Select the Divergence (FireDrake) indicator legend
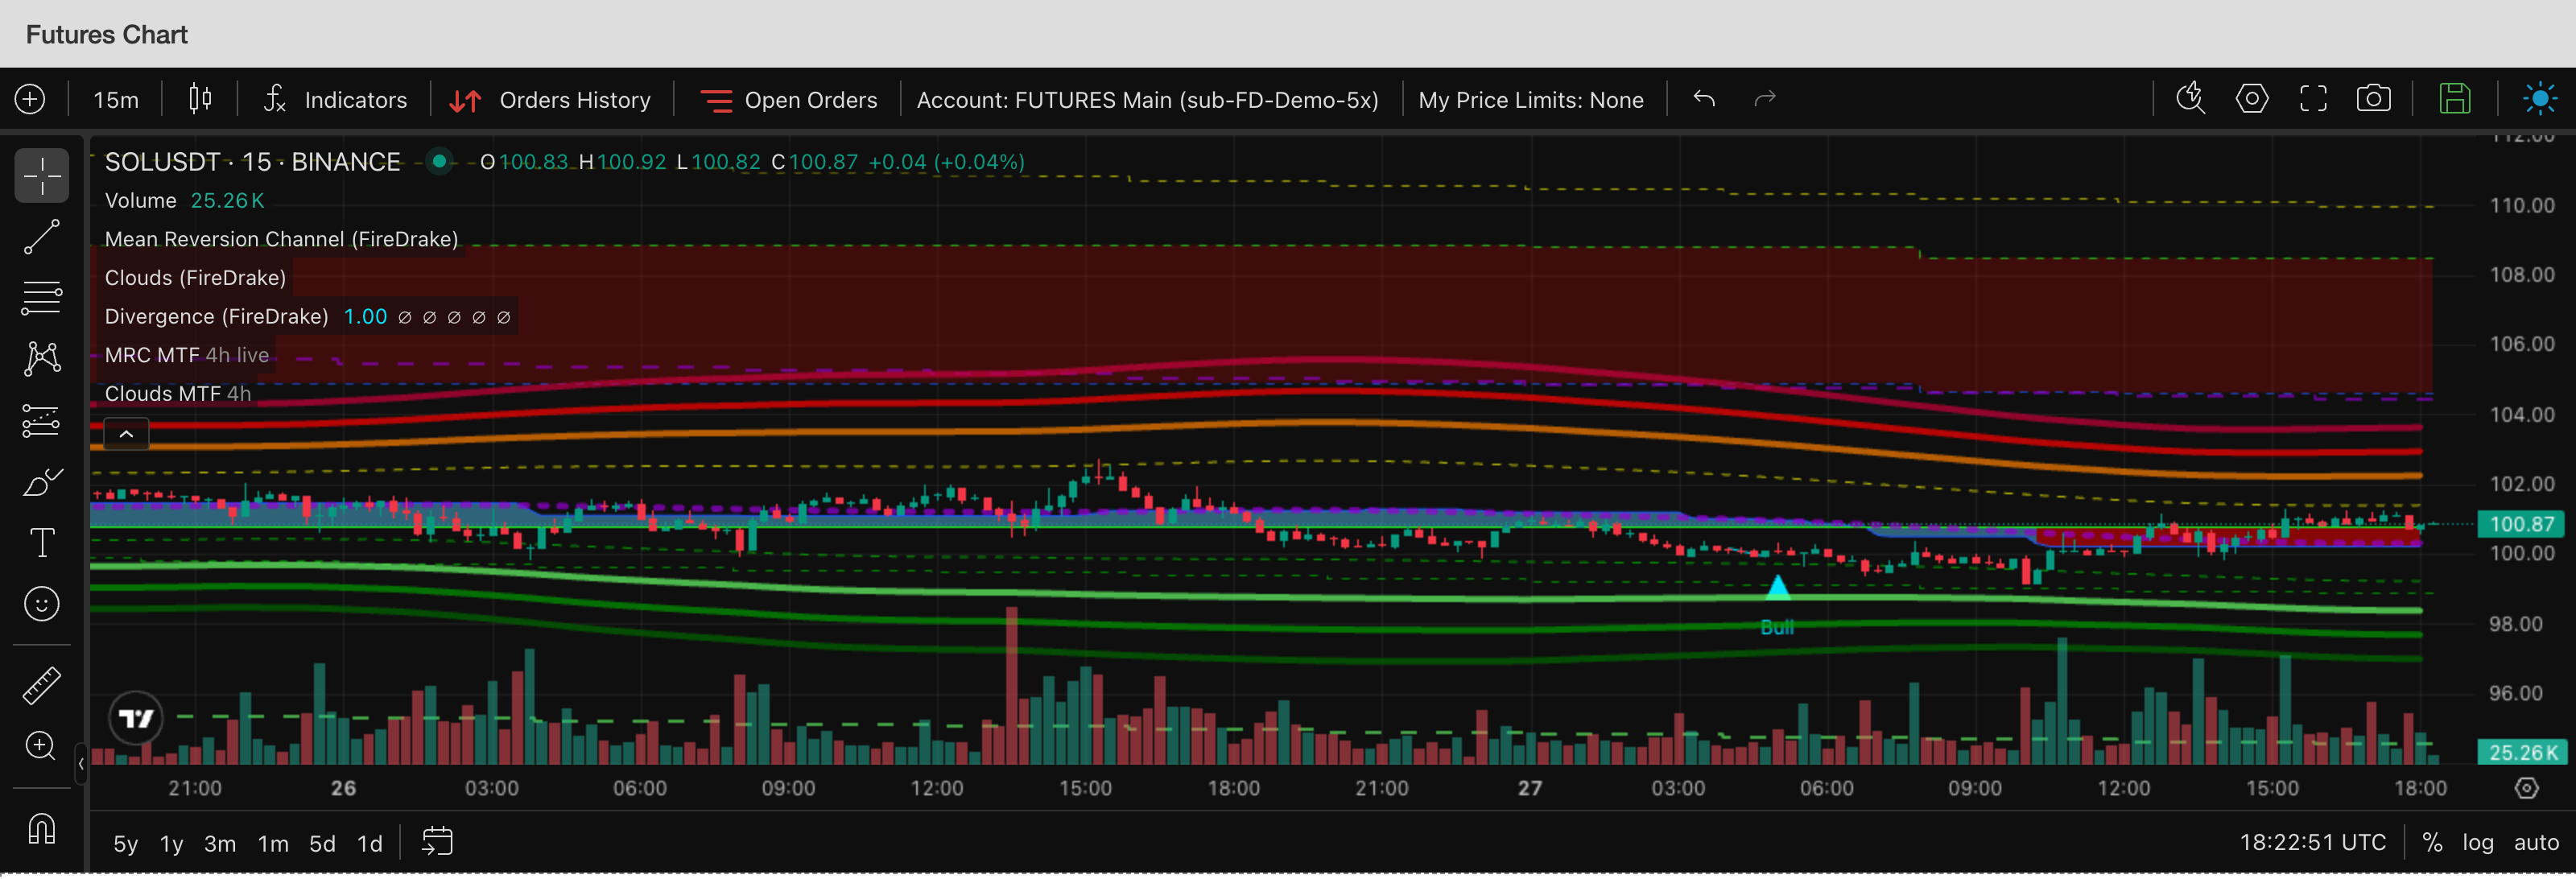This screenshot has width=2576, height=879. point(216,317)
